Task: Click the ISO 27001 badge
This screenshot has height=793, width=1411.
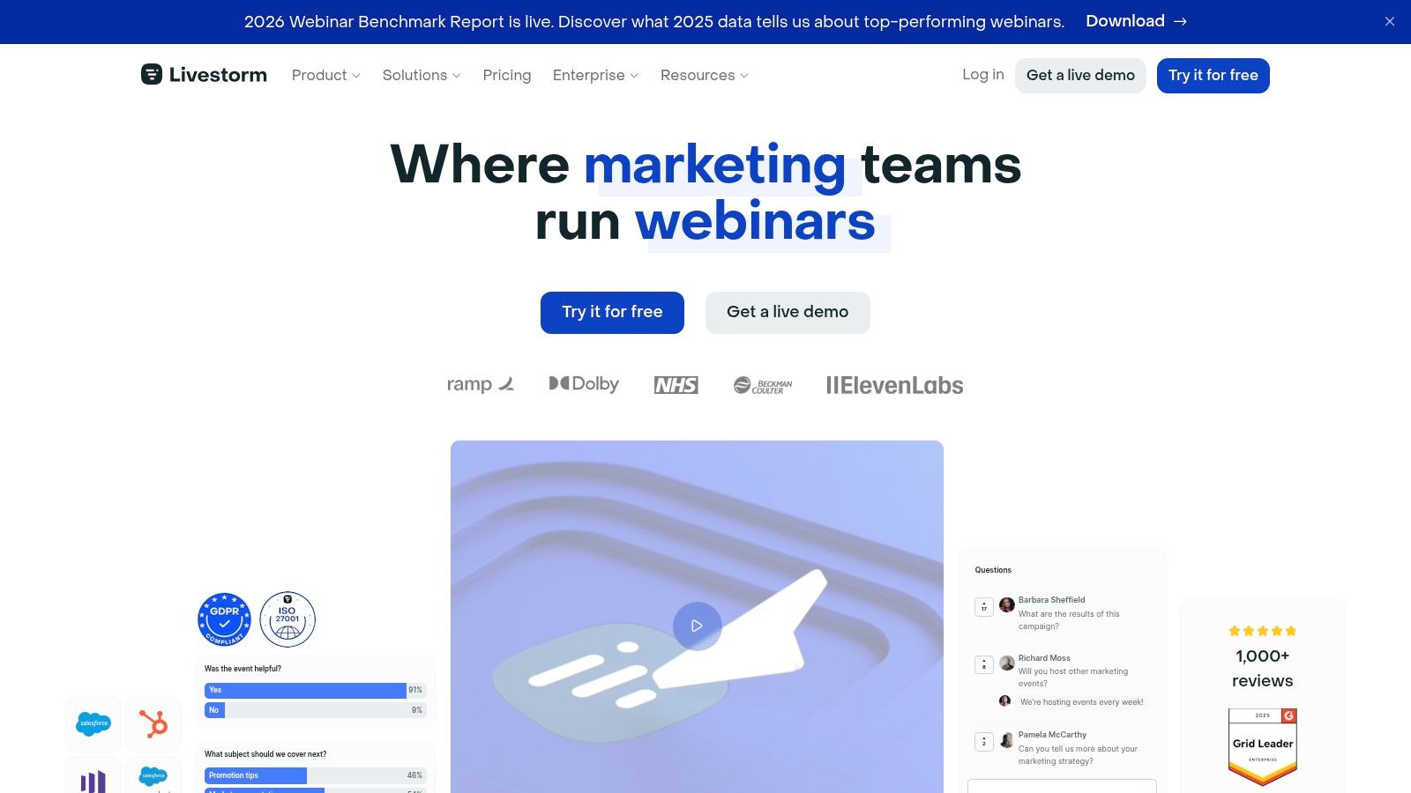Action: (287, 619)
